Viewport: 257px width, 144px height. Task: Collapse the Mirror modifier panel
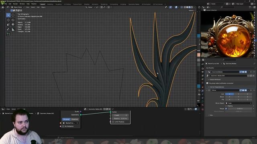coord(207,90)
